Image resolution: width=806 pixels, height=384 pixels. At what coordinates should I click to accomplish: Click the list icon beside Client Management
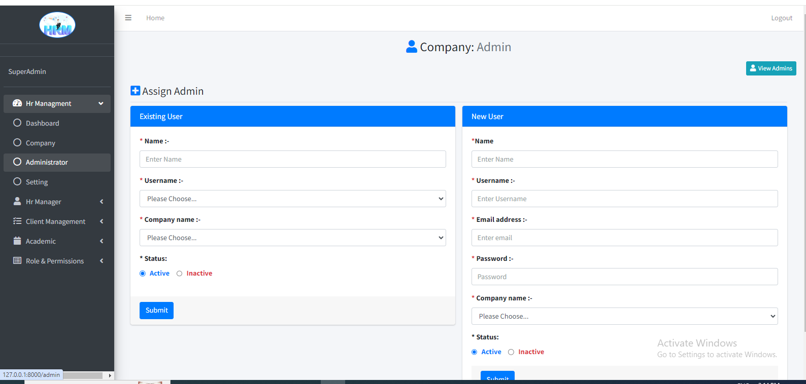tap(17, 221)
